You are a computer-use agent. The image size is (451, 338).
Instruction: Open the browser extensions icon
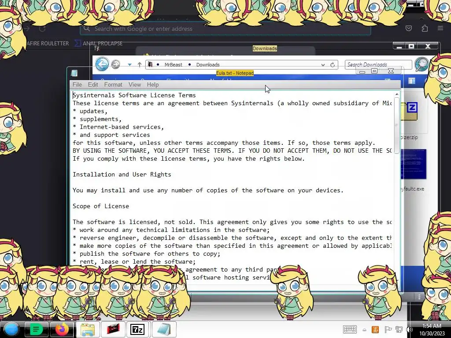[x=425, y=28]
